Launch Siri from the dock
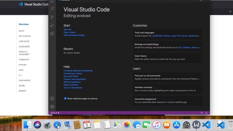The image size is (233, 131). click(x=37, y=124)
